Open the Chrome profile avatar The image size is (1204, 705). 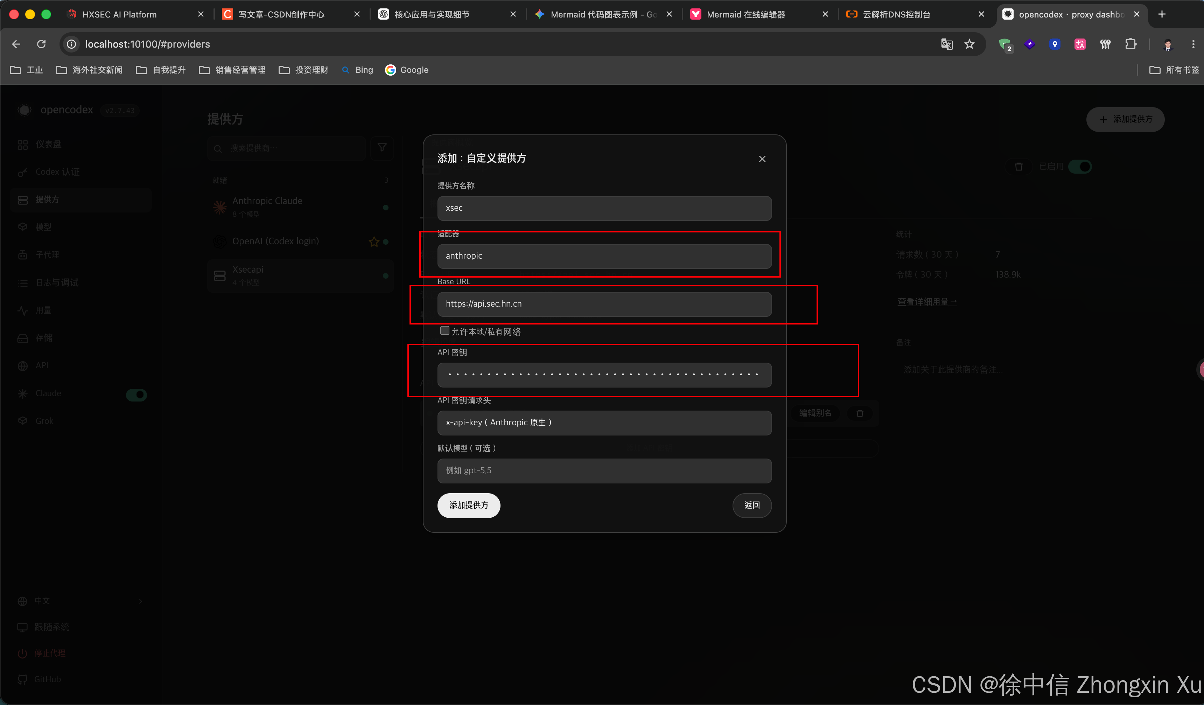pyautogui.click(x=1168, y=44)
